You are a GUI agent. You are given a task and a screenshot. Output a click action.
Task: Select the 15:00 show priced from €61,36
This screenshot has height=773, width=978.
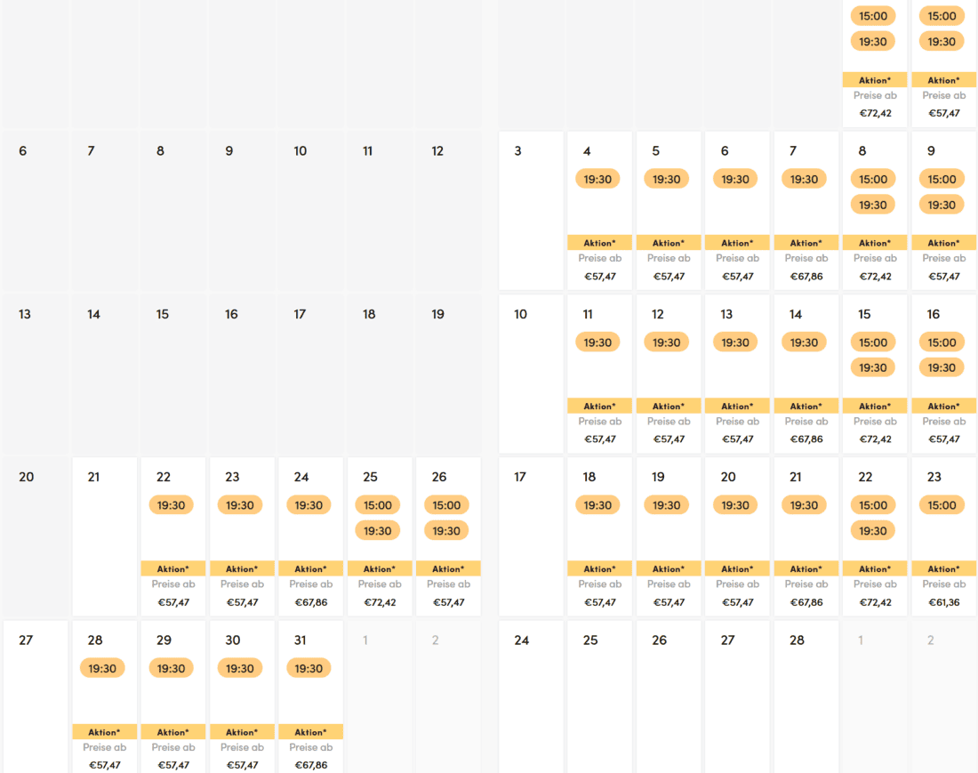(x=942, y=505)
